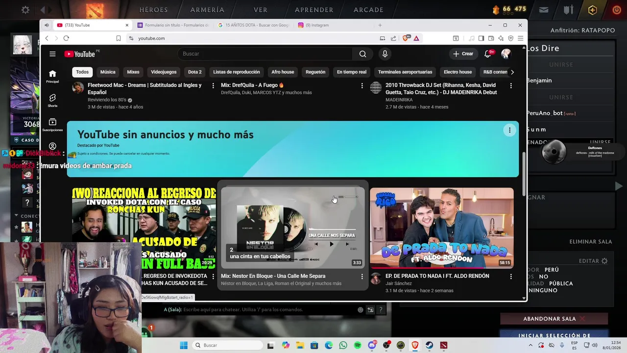Image resolution: width=627 pixels, height=353 pixels.
Task: Open Spotify from the taskbar
Action: (358, 345)
